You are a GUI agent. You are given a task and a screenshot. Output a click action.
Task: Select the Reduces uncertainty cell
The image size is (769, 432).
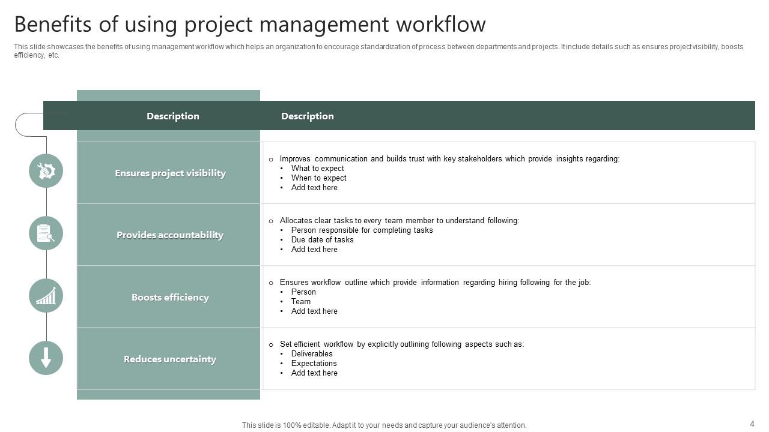point(169,359)
